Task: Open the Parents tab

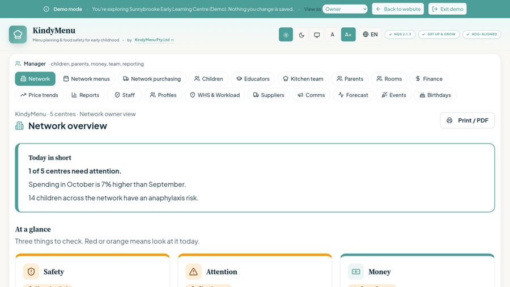Action: (x=350, y=79)
